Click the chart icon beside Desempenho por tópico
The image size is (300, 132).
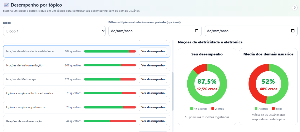[x=6, y=5]
